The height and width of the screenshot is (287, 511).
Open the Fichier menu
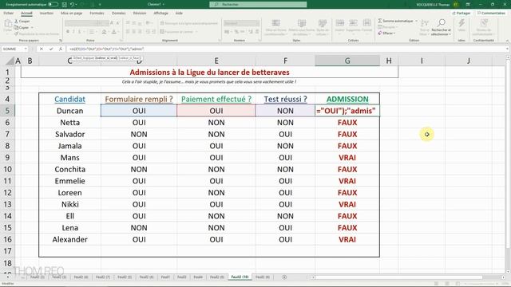9,14
